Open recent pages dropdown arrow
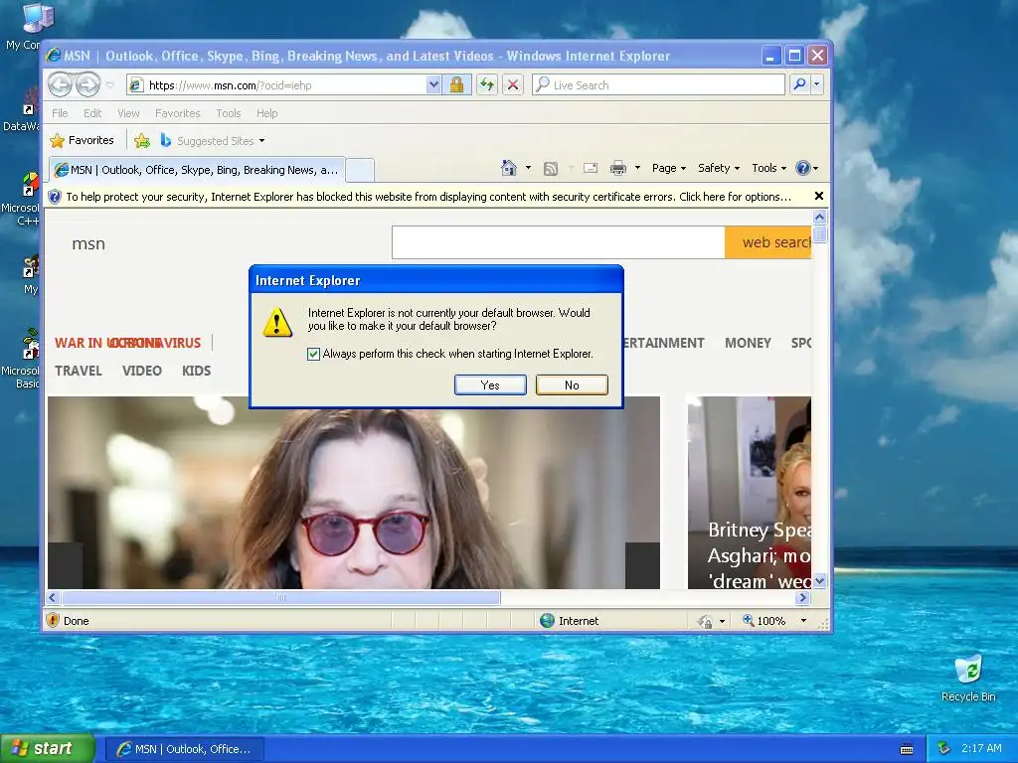Image resolution: width=1018 pixels, height=763 pixels. click(x=109, y=84)
